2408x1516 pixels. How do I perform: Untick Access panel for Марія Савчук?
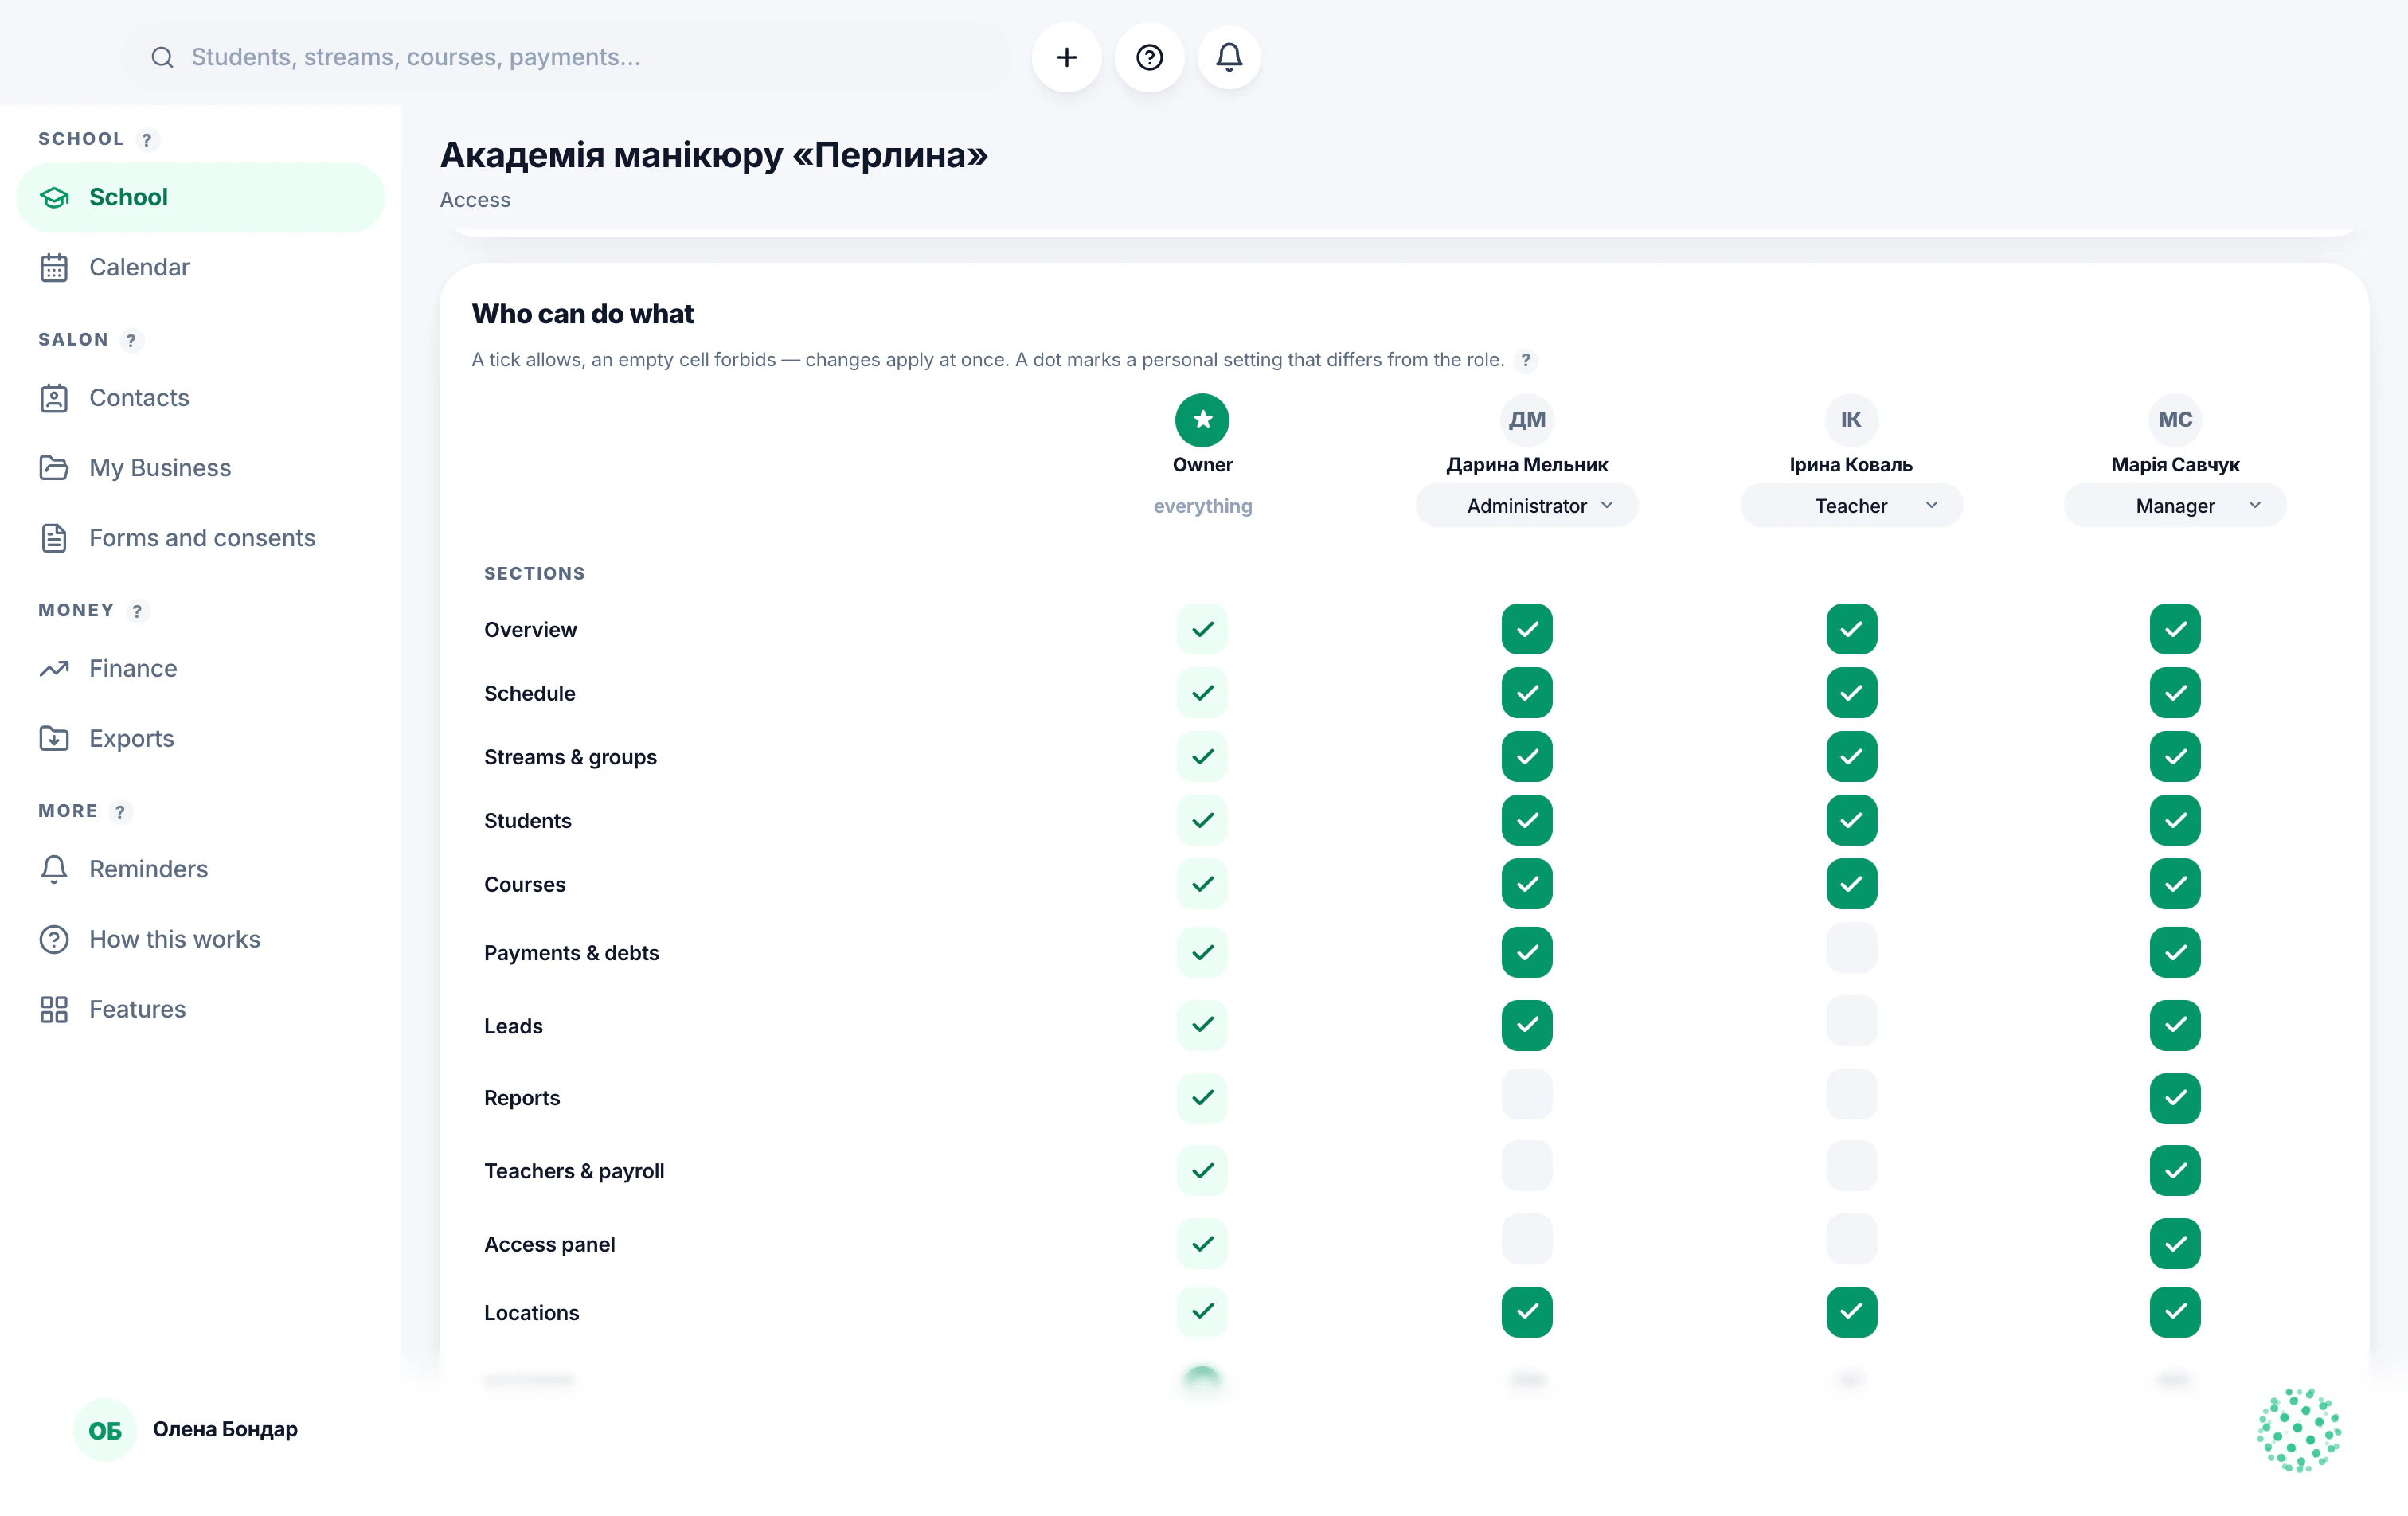(2174, 1243)
